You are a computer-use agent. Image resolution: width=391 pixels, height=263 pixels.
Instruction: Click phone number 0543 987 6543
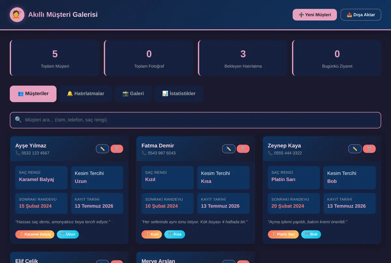pos(162,153)
